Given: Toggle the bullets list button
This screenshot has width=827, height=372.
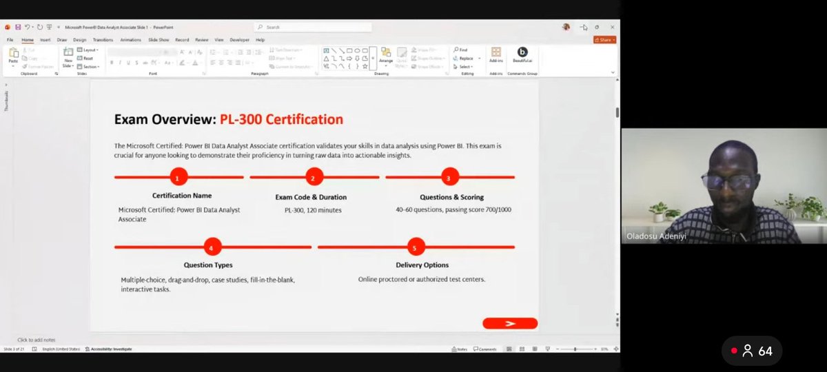Looking at the screenshot, I should 213,52.
